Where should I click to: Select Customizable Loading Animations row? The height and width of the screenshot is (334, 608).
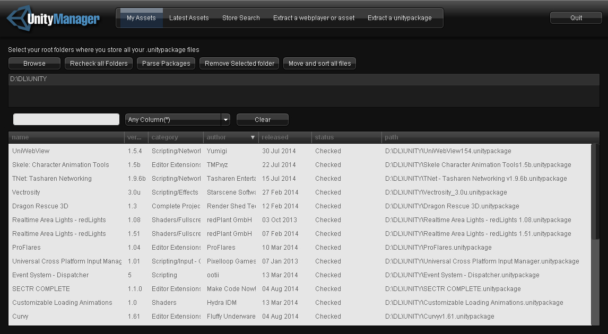point(300,303)
